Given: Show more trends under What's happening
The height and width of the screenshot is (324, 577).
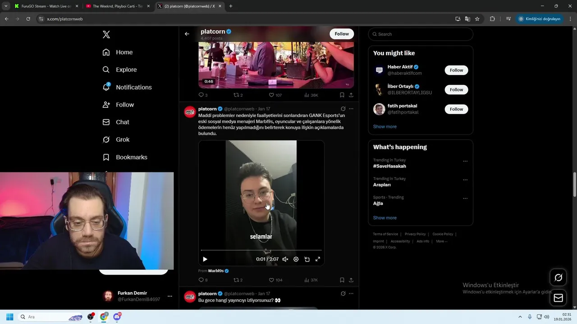Looking at the screenshot, I should coord(385,218).
